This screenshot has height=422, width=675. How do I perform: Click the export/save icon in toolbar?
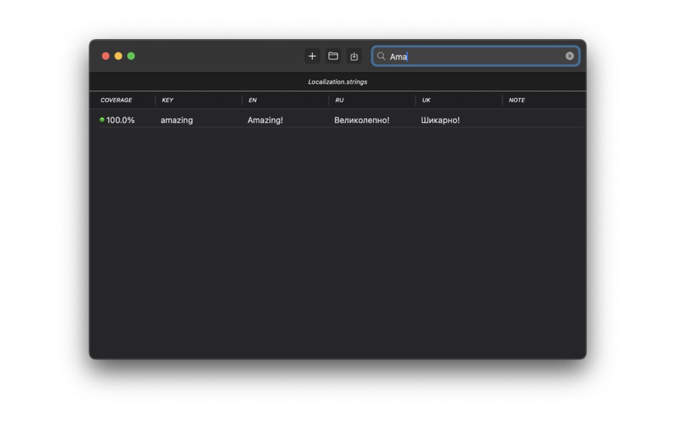[x=354, y=56]
